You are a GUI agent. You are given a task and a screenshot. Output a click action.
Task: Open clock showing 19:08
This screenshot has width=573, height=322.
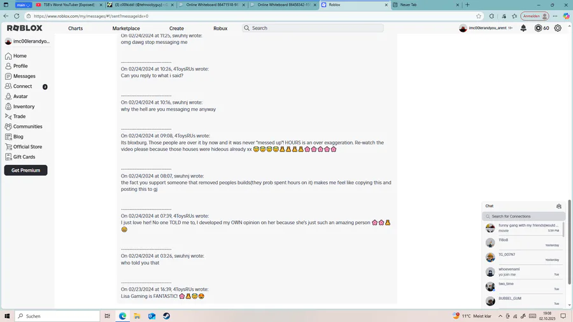pos(547,316)
